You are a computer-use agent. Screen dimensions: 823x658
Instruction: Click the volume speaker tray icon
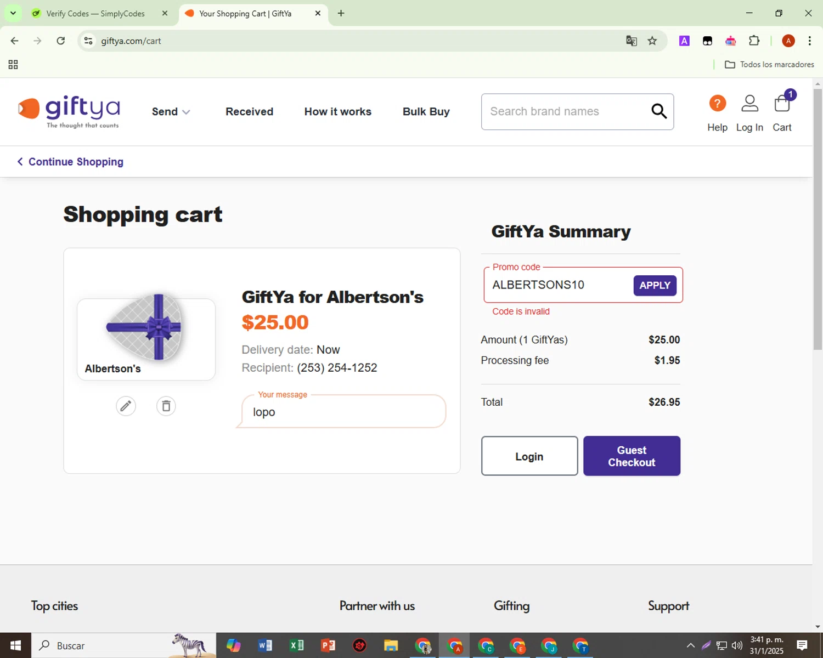click(x=737, y=645)
